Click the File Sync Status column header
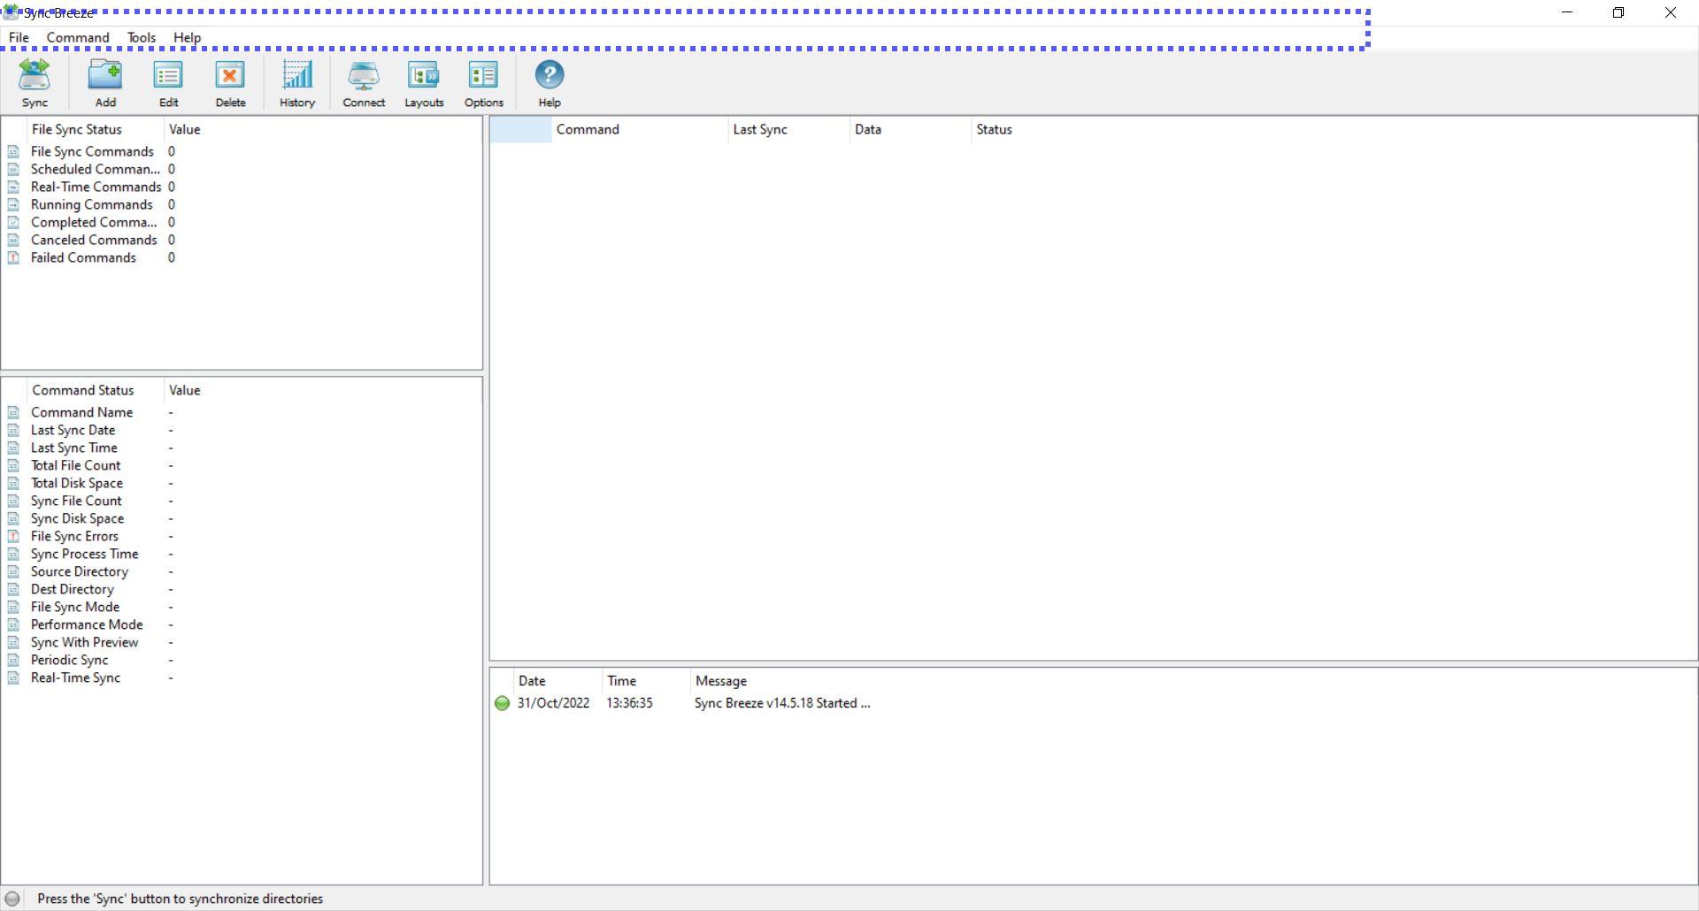1699x911 pixels. (x=96, y=129)
